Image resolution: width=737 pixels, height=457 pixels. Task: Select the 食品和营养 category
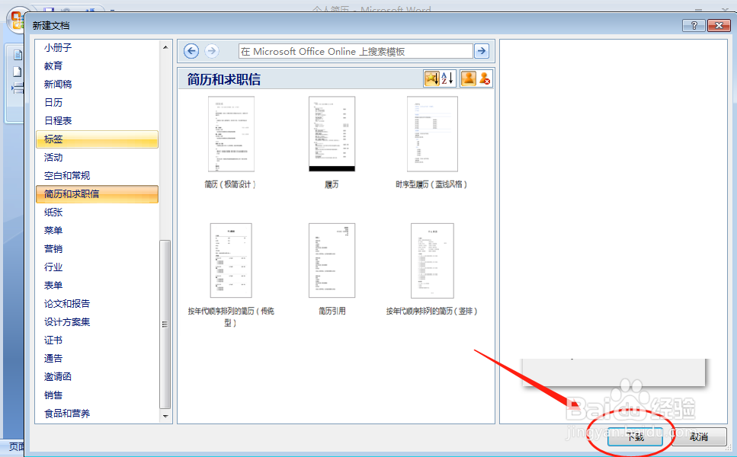pos(98,414)
